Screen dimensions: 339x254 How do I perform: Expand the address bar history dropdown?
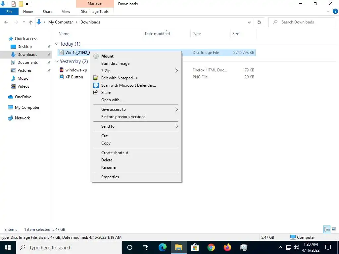(x=249, y=22)
